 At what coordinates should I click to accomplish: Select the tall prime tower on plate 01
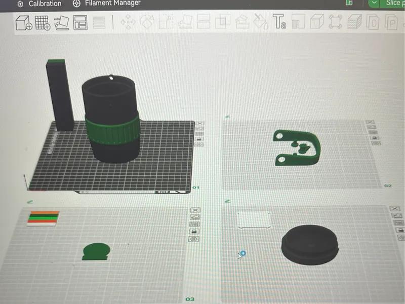point(60,95)
